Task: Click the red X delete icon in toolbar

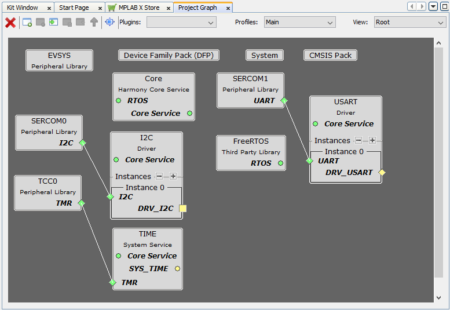Action: point(10,23)
